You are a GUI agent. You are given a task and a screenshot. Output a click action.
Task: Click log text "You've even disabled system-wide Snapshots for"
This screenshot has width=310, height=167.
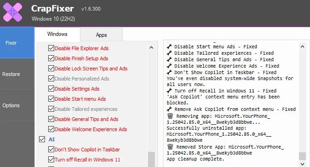click(x=230, y=79)
